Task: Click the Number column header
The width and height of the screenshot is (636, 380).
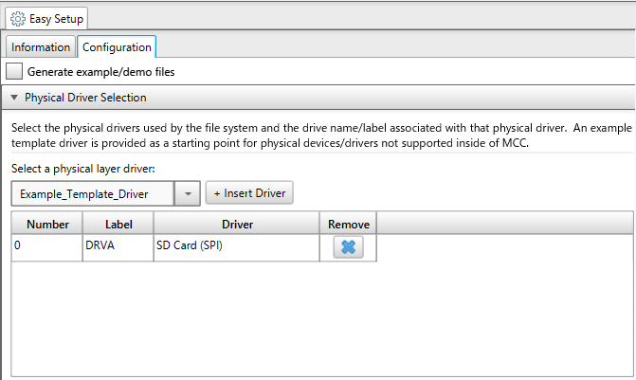Action: 47,224
